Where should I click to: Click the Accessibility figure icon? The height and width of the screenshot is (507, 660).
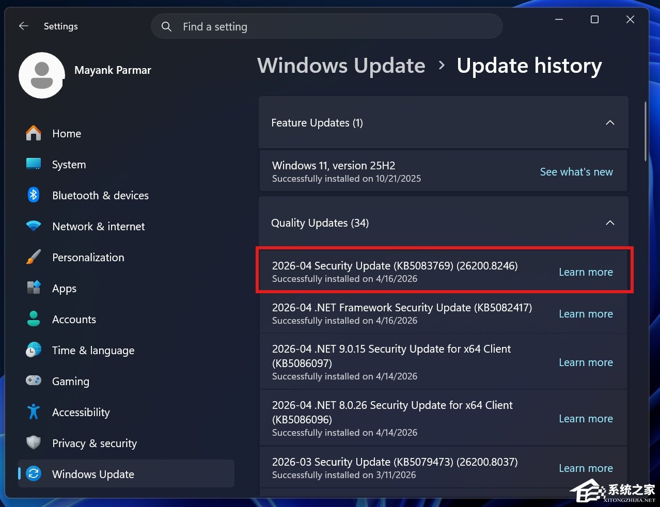click(34, 411)
